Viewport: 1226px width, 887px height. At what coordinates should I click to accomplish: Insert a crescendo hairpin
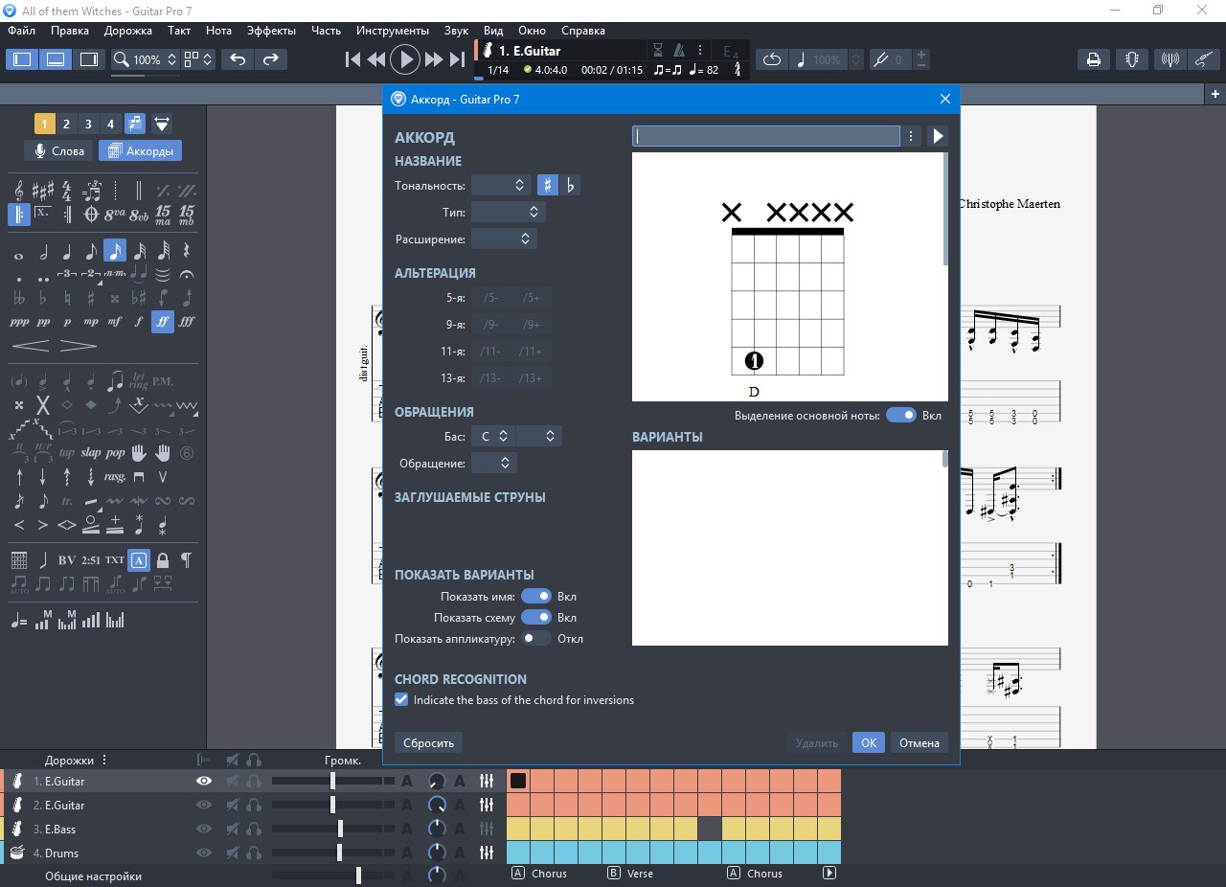(x=31, y=345)
